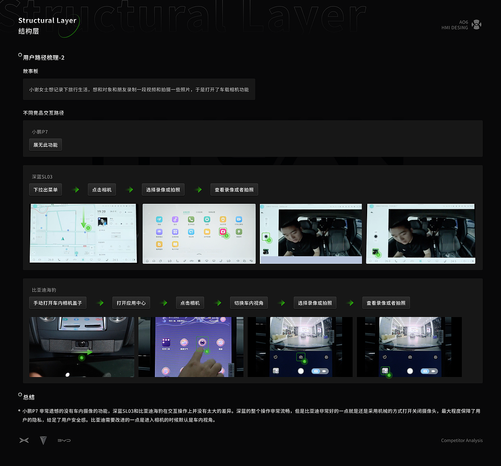501x466 pixels.
Task: Click the XPeng logo at bottom left
Action: [x=24, y=440]
